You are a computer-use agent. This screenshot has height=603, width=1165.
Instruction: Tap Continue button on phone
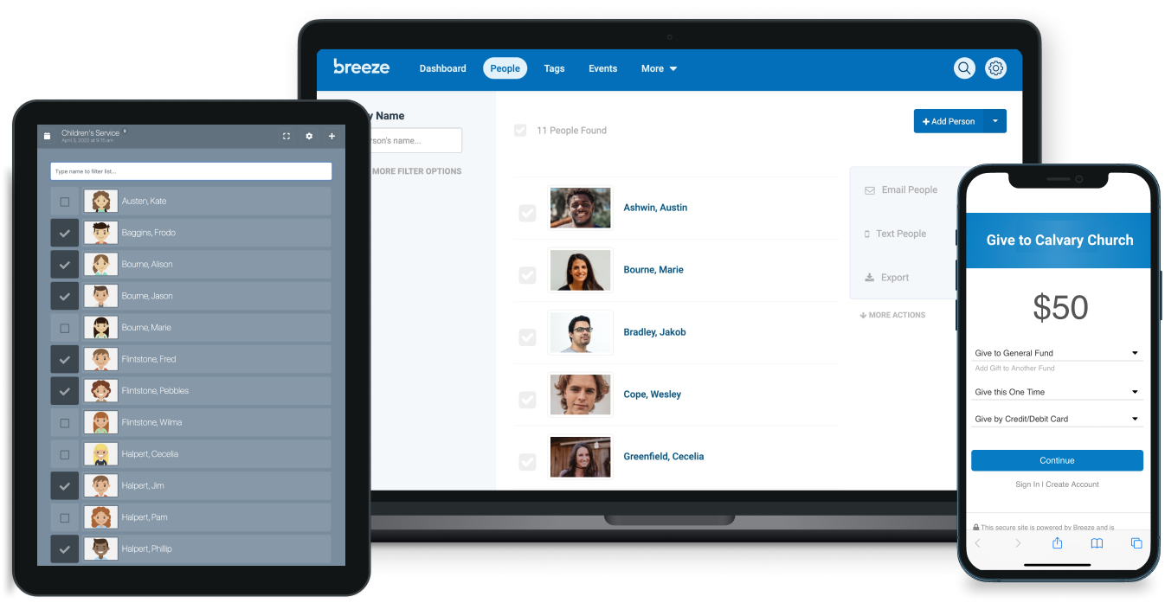[x=1057, y=460]
